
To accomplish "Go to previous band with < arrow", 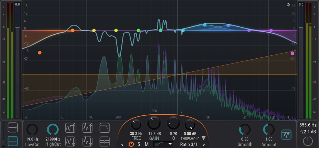I will (x=122, y=145).
